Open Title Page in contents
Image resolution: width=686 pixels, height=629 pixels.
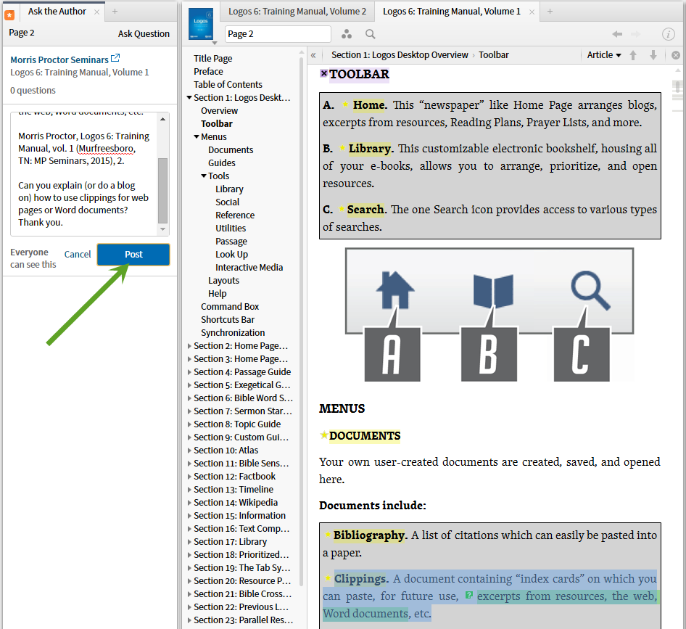213,59
